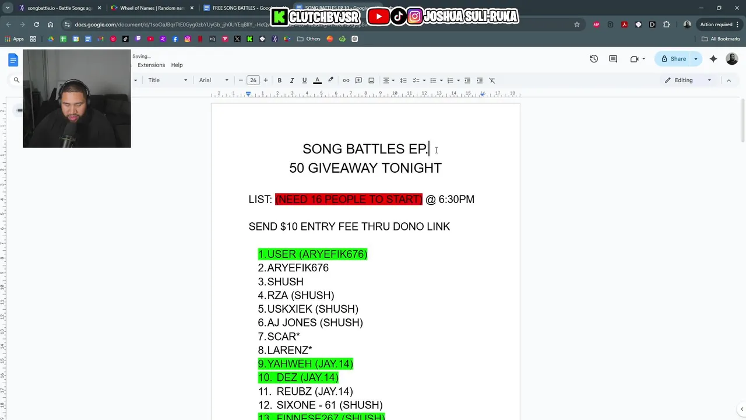Click the font size field showing 26
This screenshot has width=746, height=420.
coord(253,80)
